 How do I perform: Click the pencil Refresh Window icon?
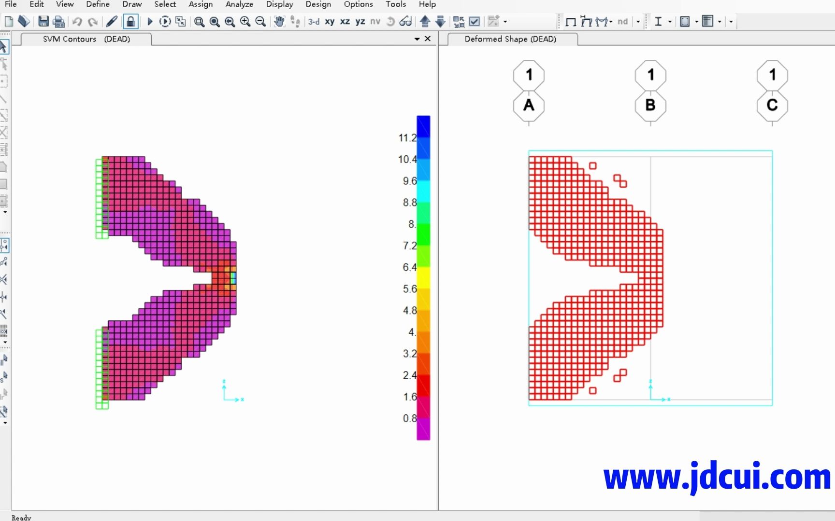pos(112,21)
